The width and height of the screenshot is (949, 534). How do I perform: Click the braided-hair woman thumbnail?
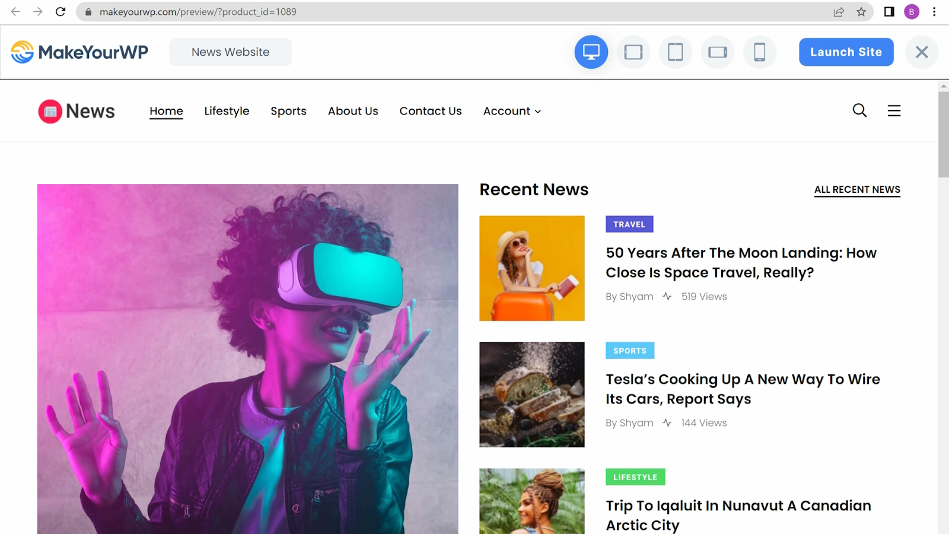[x=532, y=501]
